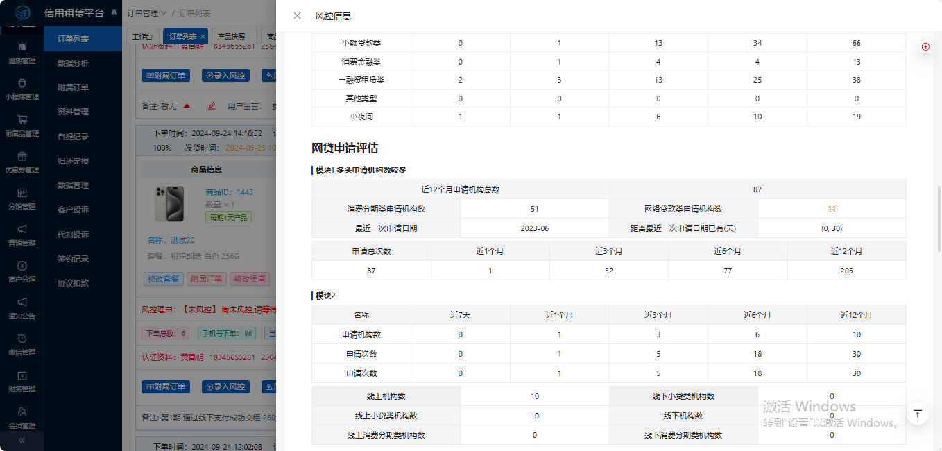Click the iPhone product thumbnail
The width and height of the screenshot is (942, 451).
[x=170, y=204]
